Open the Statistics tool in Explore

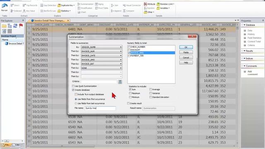[x=64, y=11]
